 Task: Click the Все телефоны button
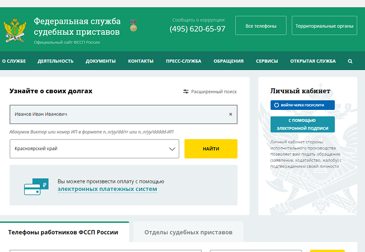[261, 26]
